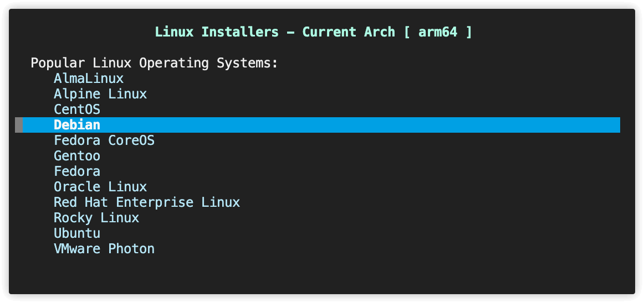Image resolution: width=644 pixels, height=303 pixels.
Task: Open the Oracle Linux option
Action: click(x=100, y=187)
